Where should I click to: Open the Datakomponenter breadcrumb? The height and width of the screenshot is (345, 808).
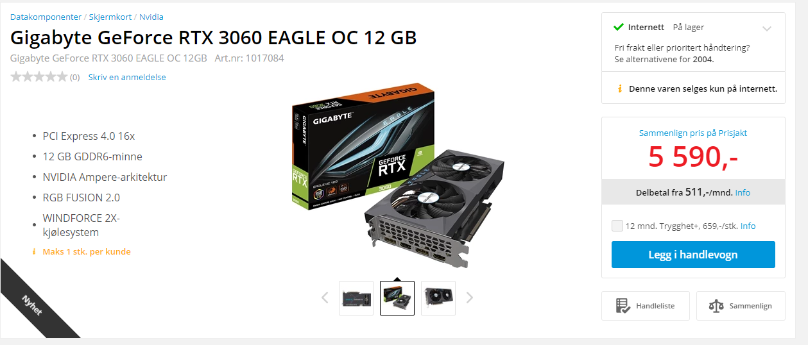(46, 17)
